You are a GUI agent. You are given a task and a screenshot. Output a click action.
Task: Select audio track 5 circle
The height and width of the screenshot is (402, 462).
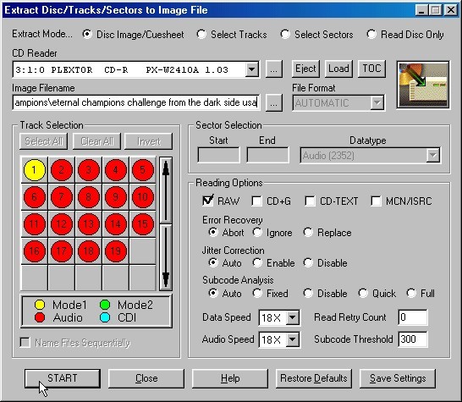tap(143, 170)
